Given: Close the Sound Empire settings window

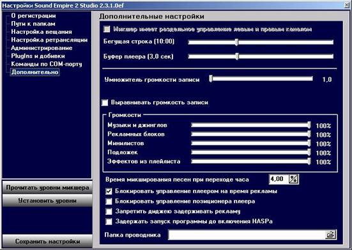Looking at the screenshot, I should (348, 6).
